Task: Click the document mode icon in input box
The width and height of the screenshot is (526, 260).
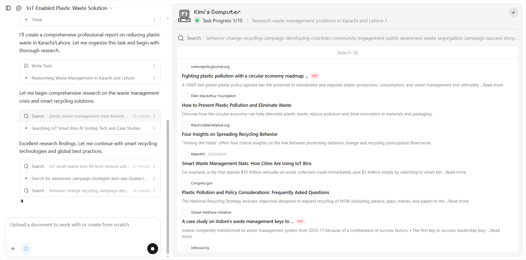Action: (26, 249)
